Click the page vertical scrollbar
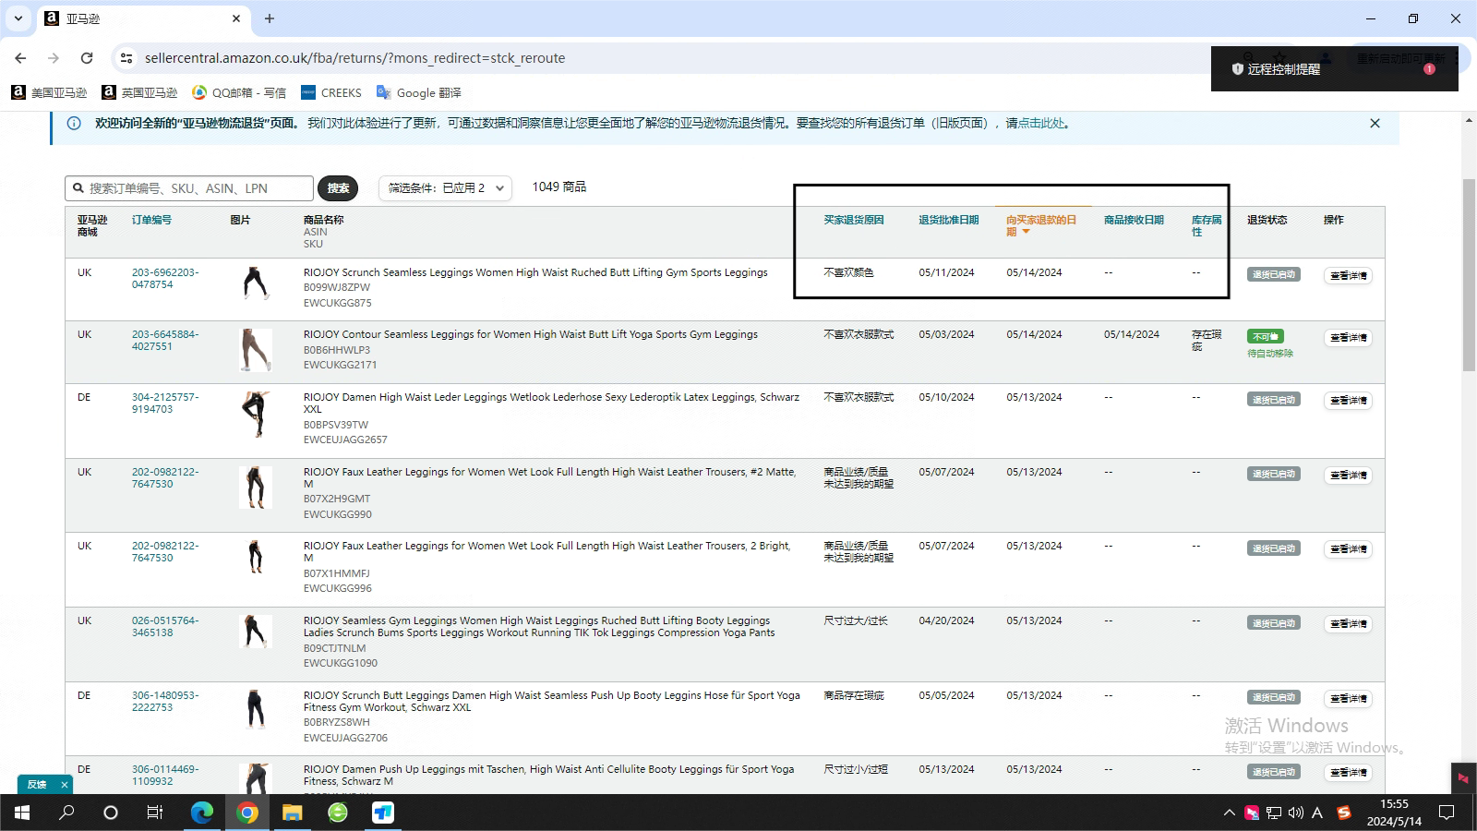This screenshot has width=1477, height=831. point(1469,275)
